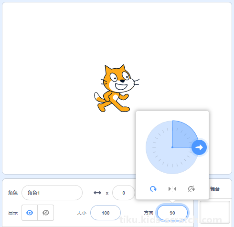
Task: Click the sprite name field 角色1
Action: point(52,193)
